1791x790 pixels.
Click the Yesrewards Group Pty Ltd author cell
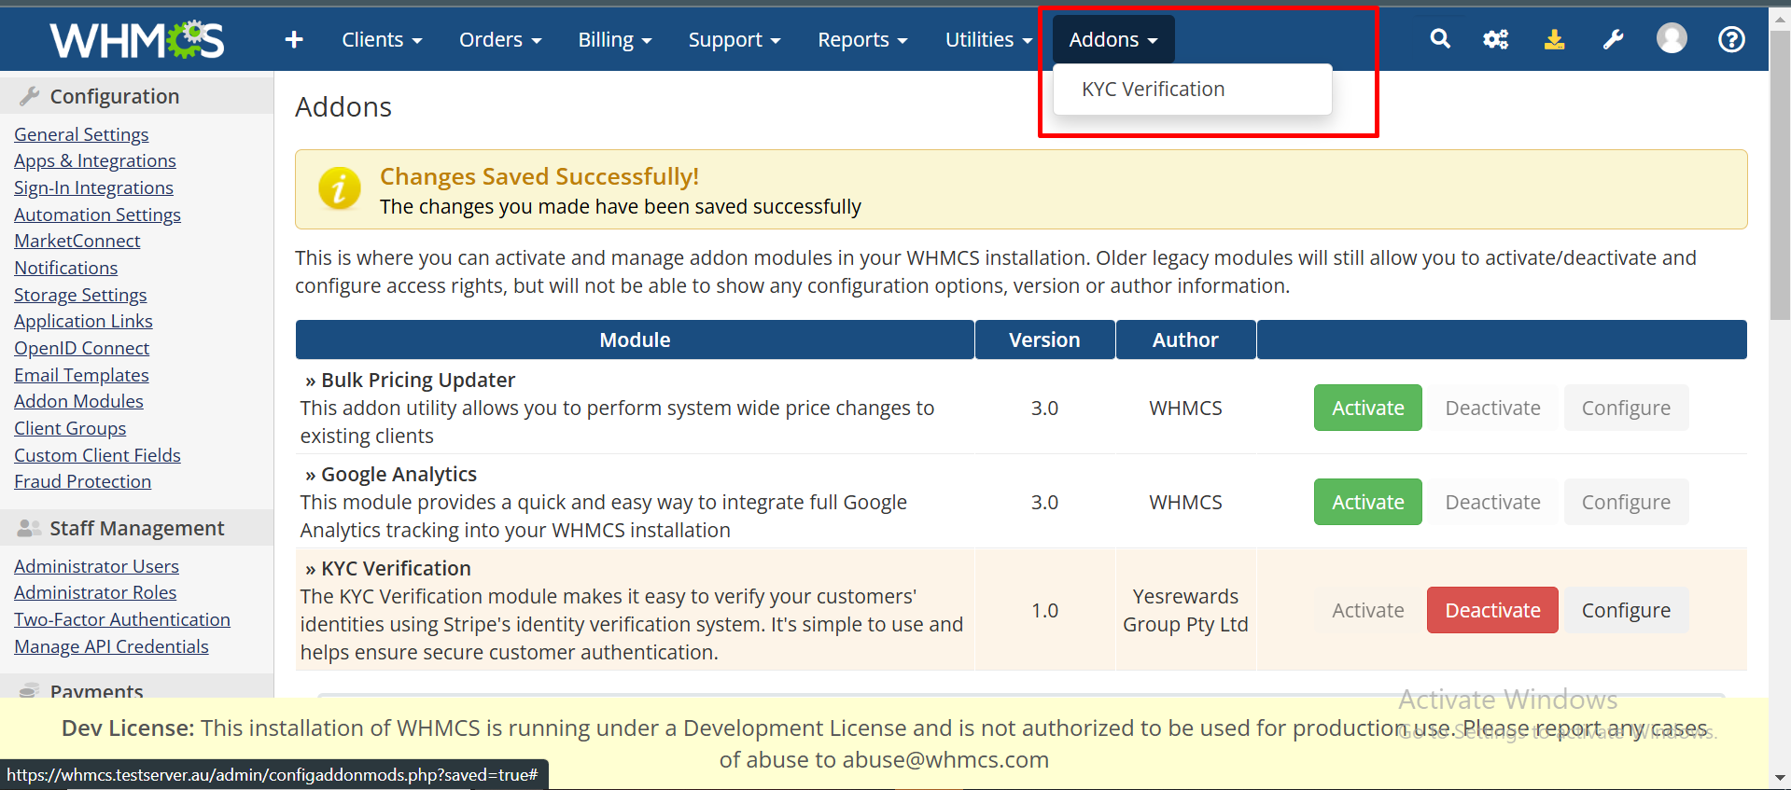1185,610
